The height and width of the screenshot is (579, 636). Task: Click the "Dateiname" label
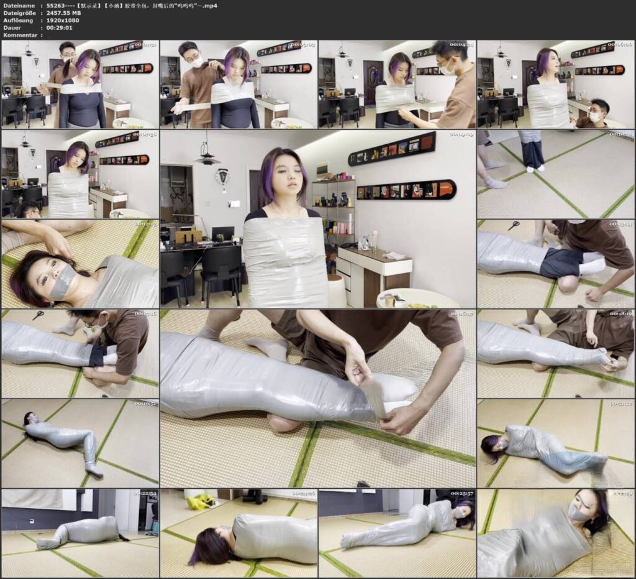[18, 6]
